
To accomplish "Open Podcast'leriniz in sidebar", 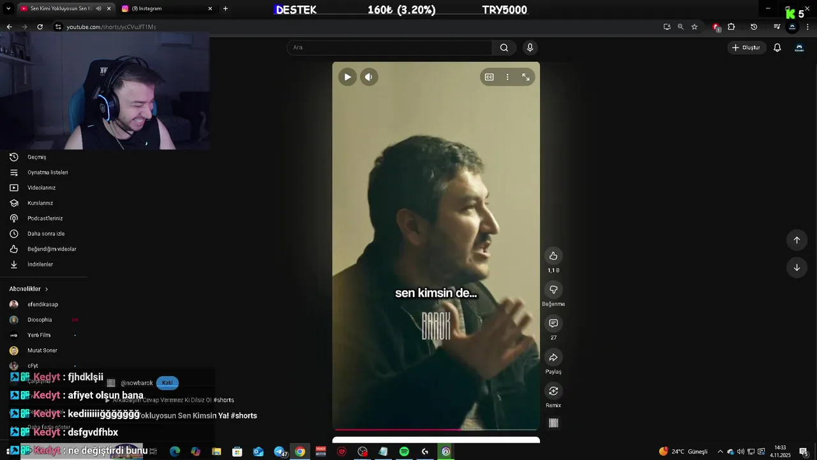I will point(43,218).
